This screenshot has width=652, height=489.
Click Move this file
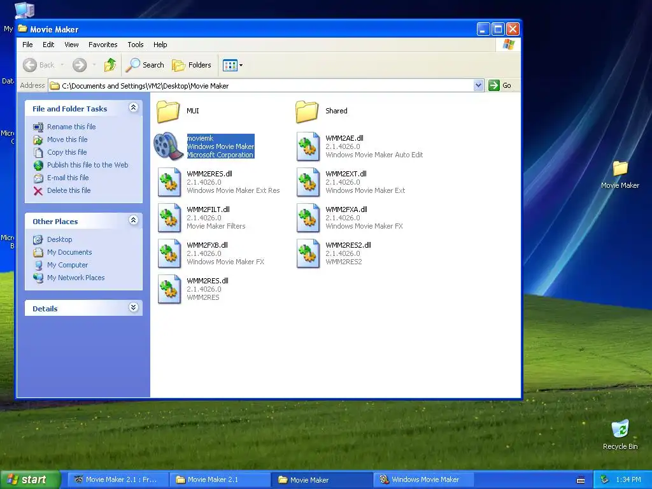(x=67, y=139)
